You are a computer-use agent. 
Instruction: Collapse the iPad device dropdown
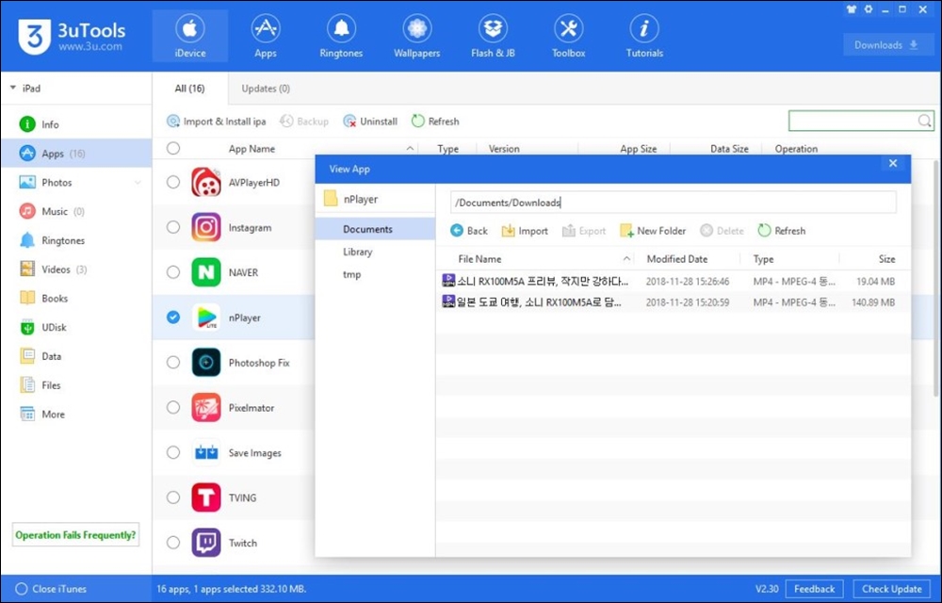click(x=13, y=89)
